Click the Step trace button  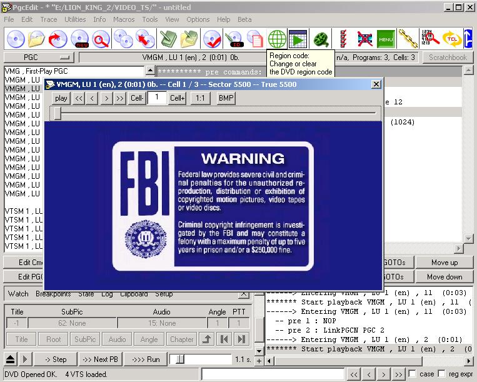click(x=56, y=359)
